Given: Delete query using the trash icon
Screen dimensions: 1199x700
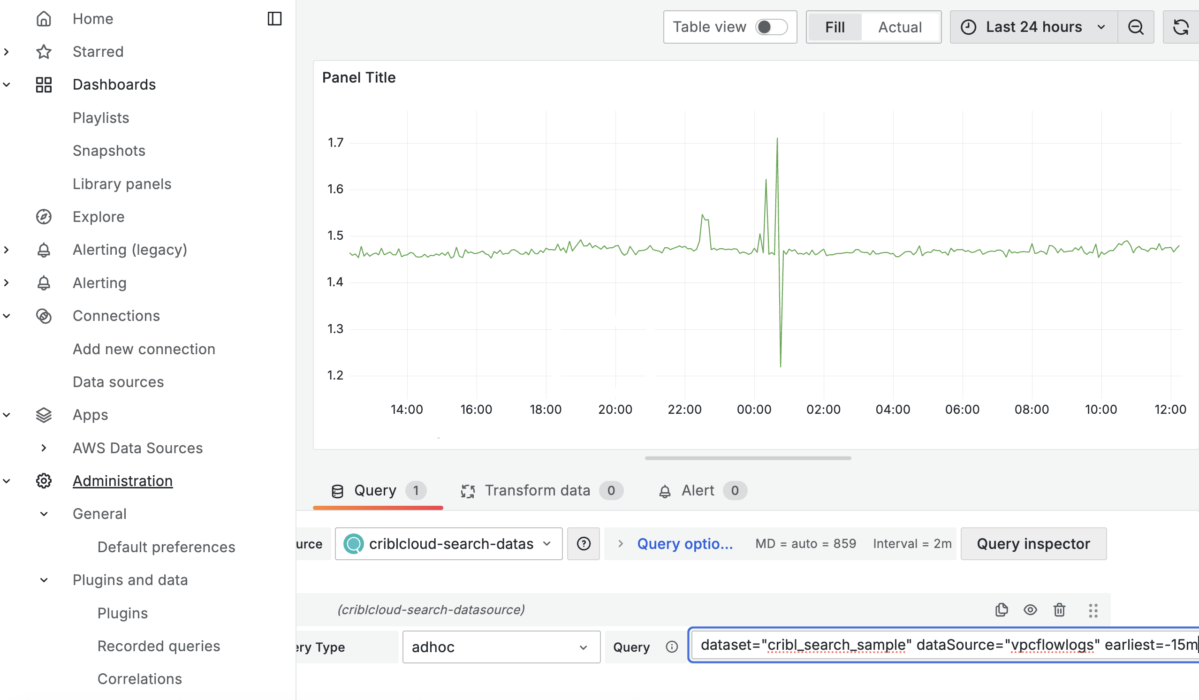Looking at the screenshot, I should tap(1059, 609).
